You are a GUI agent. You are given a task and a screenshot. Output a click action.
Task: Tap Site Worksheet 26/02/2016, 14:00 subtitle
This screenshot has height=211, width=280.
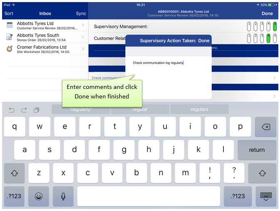43,52
